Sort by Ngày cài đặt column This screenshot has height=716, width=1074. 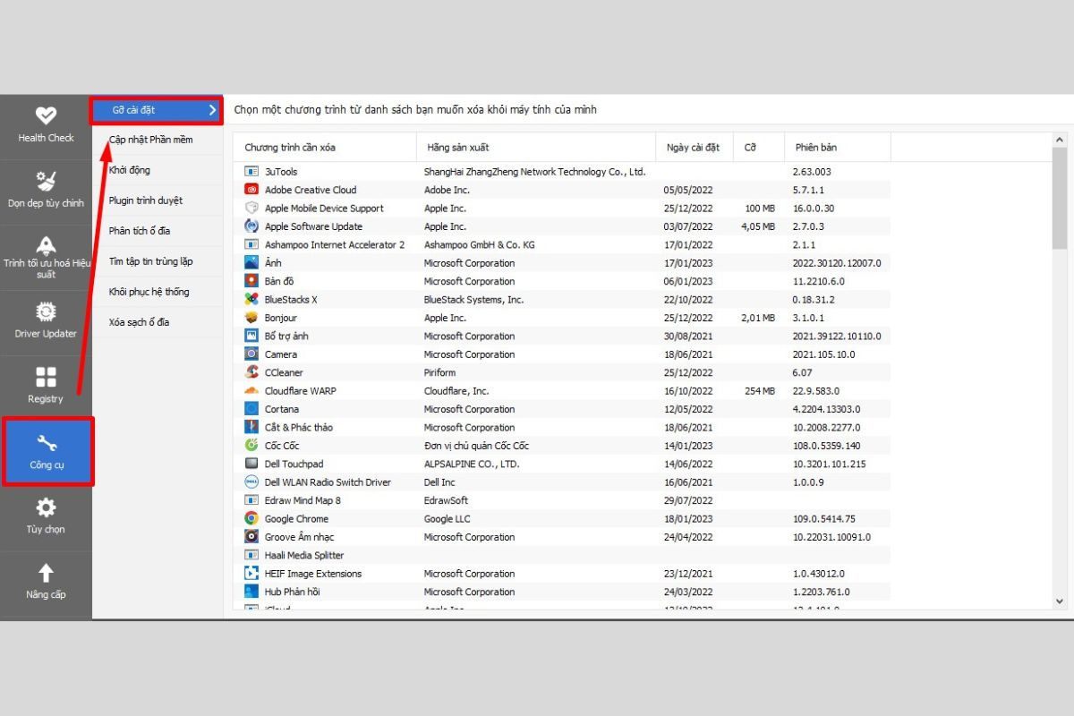695,147
